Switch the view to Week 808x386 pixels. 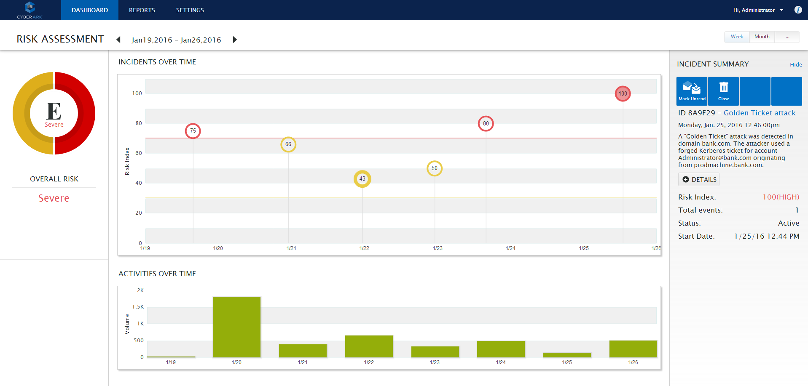pyautogui.click(x=737, y=37)
